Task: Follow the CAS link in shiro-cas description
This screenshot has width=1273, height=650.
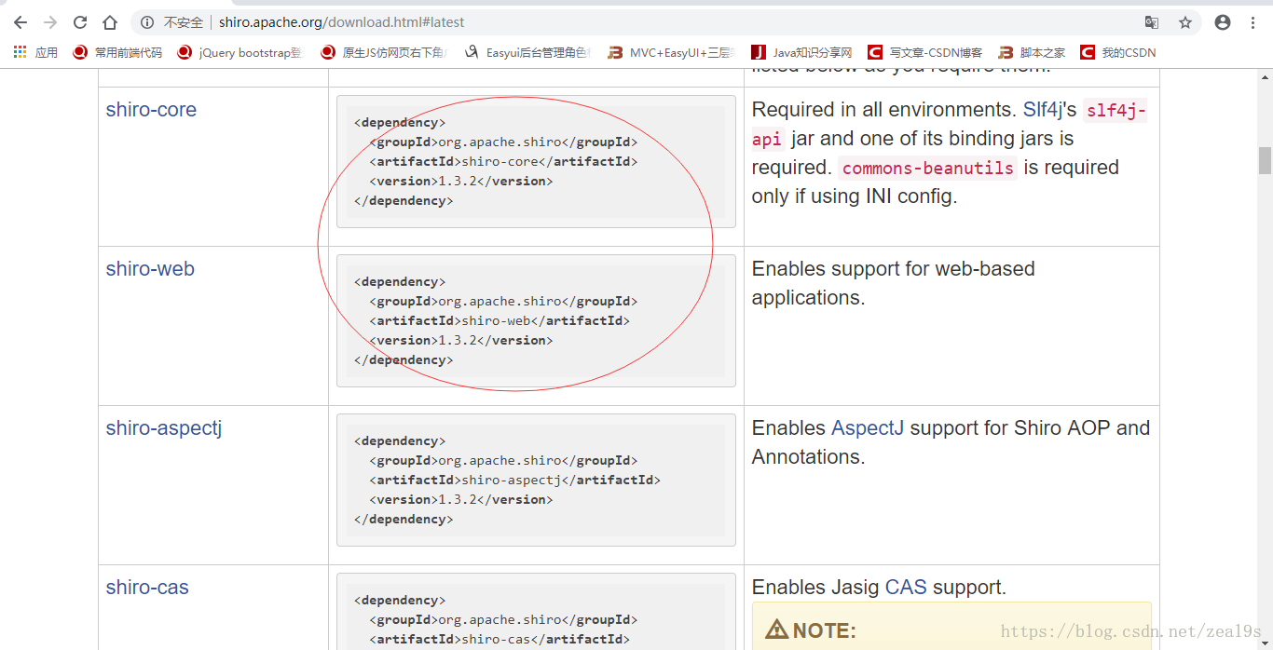Action: pyautogui.click(x=906, y=588)
